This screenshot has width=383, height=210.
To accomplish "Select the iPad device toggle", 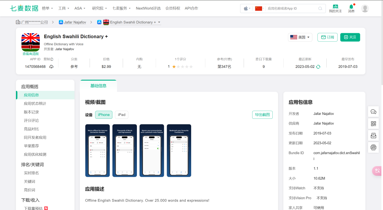I will [122, 115].
